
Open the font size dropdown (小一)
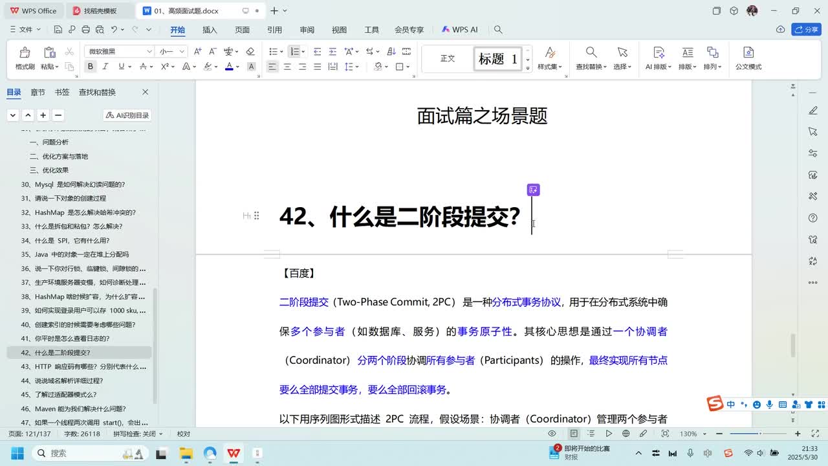[x=182, y=52]
